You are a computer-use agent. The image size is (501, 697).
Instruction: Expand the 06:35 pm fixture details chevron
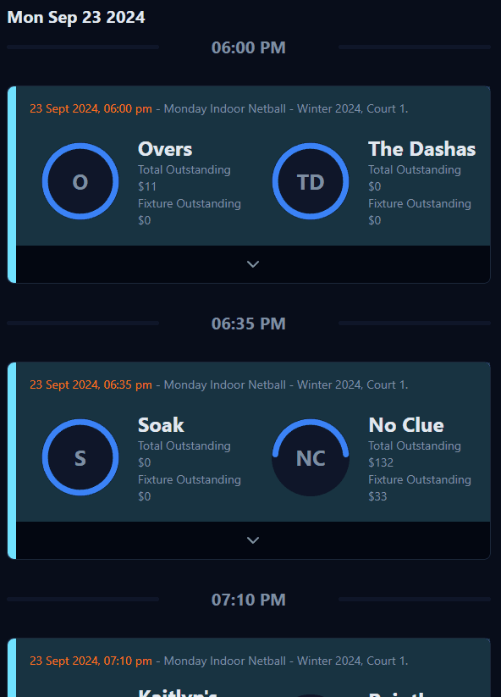(253, 540)
